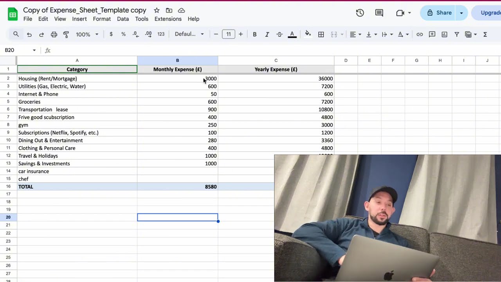Click the B20 name box
This screenshot has height=282, width=501.
point(18,50)
